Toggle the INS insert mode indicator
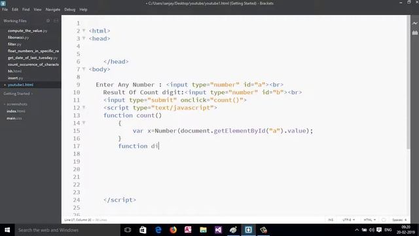Viewport: 419px width, 236px height. (x=331, y=220)
